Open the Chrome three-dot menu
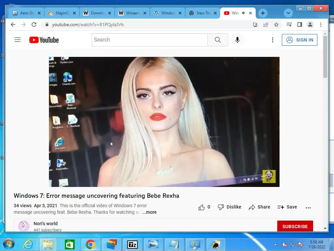The image size is (334, 251). click(x=321, y=25)
